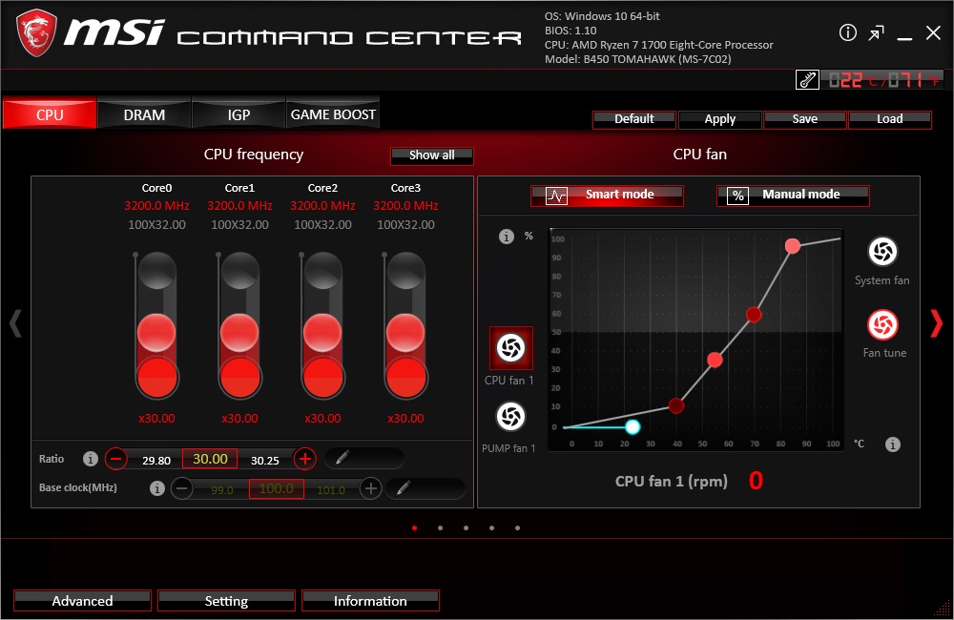The width and height of the screenshot is (954, 620).
Task: Open the information icon in title bar
Action: tap(847, 32)
